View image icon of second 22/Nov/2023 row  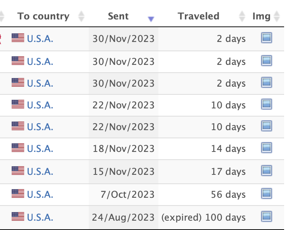[x=267, y=126]
